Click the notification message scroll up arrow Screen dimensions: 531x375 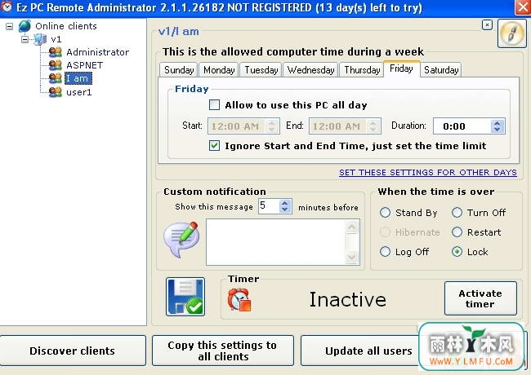point(351,227)
